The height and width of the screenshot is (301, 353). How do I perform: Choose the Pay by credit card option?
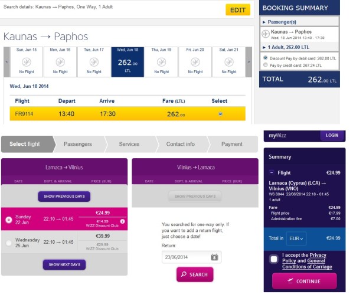coord(266,65)
